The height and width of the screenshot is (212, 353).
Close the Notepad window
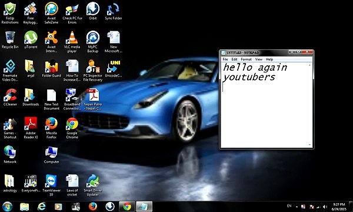click(x=307, y=52)
